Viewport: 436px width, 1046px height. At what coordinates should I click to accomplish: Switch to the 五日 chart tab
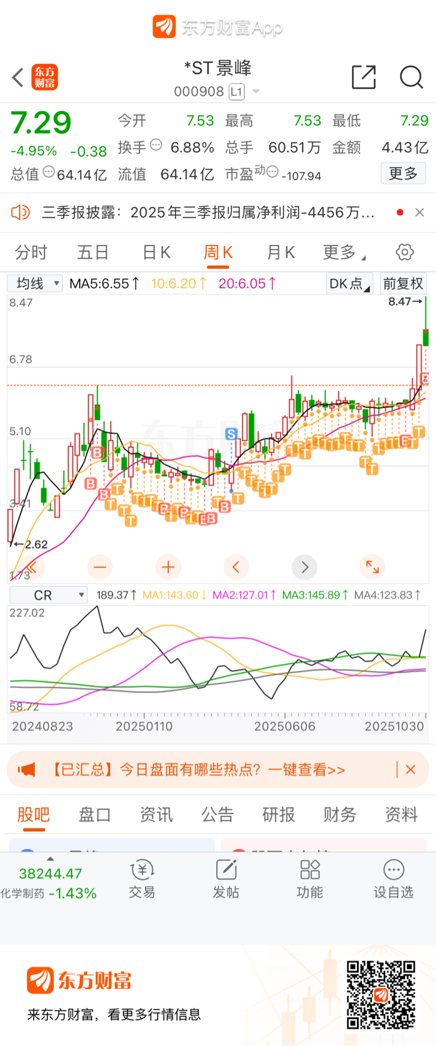pyautogui.click(x=93, y=252)
